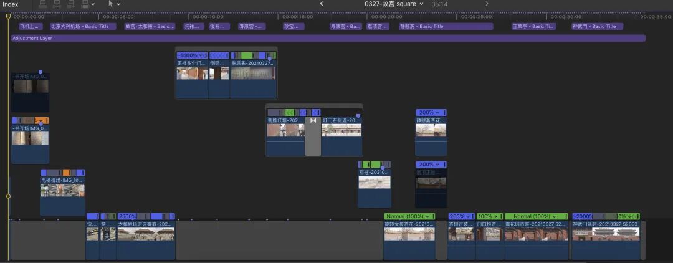This screenshot has width=673, height=263.
Task: Click the blue marker on the 红门右树道 clip
Action: pos(358,116)
